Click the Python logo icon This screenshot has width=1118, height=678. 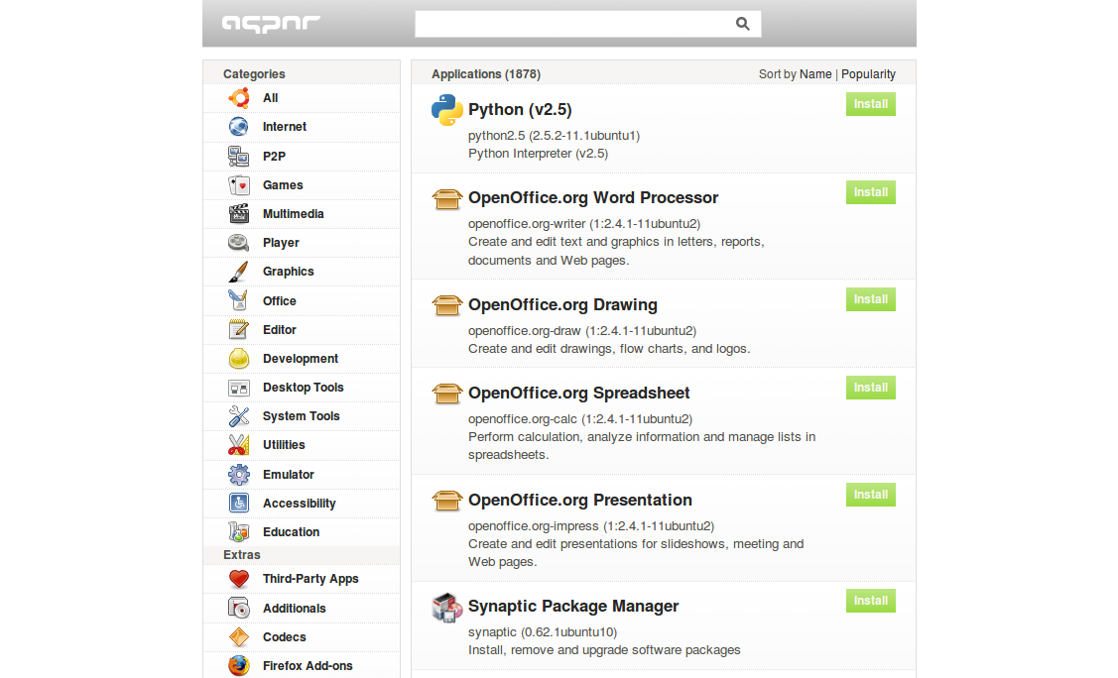click(x=447, y=110)
